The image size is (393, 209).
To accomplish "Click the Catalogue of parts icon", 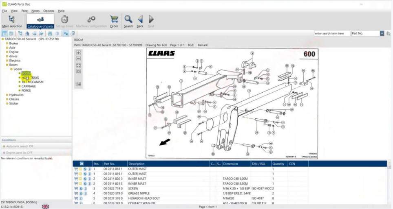I will (x=40, y=21).
